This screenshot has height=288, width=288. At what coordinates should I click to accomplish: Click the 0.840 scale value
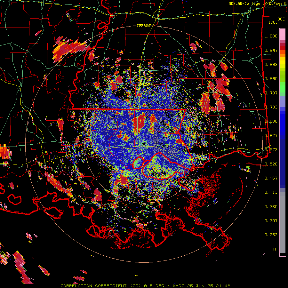pos(271,79)
